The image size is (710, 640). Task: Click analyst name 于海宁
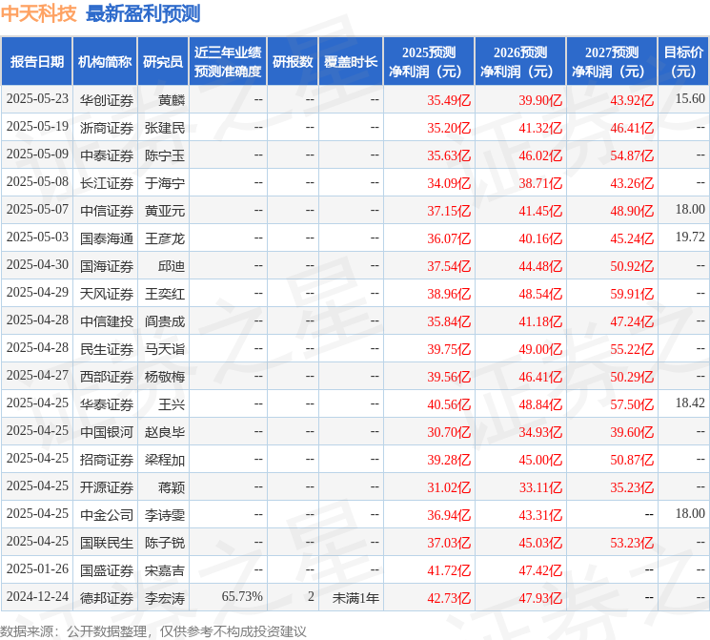165,183
